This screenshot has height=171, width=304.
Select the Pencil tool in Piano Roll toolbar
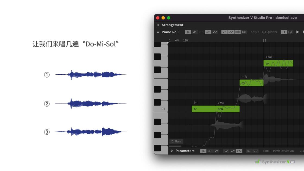194,32
